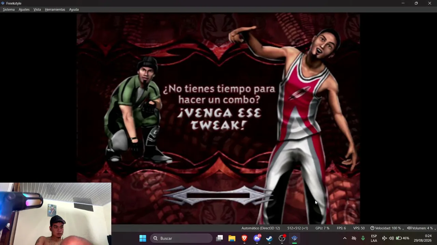Open the Vista menu

coord(37,10)
